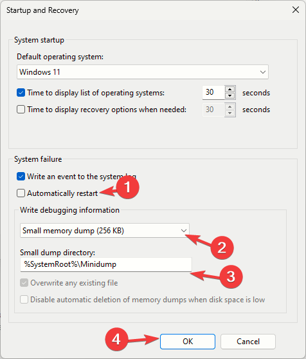This screenshot has height=359, width=306.
Task: Close the Startup and Recovery dialog
Action: pos(296,10)
